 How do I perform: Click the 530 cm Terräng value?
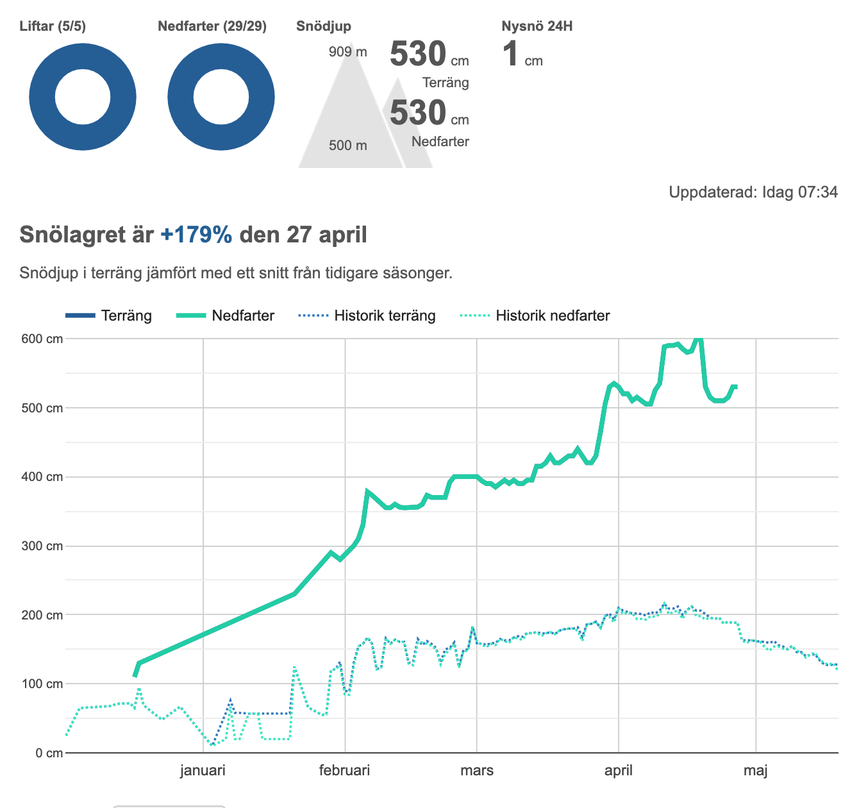point(429,54)
